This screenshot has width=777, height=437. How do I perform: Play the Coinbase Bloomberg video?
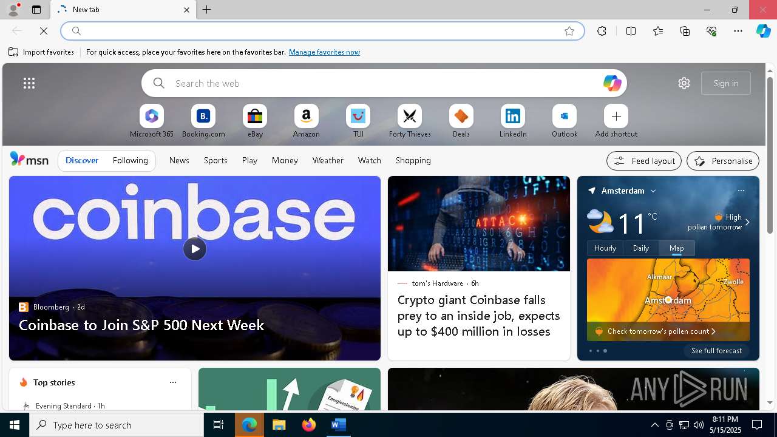(195, 249)
